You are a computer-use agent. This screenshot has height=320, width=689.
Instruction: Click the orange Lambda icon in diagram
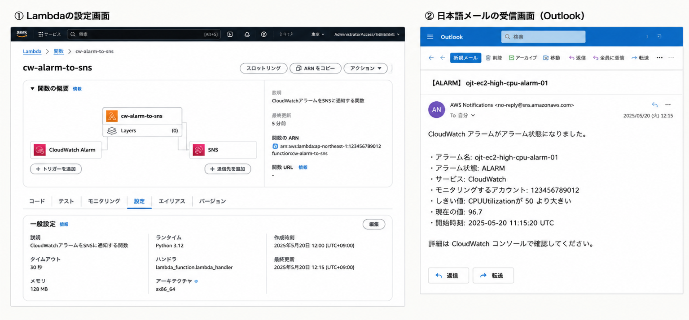(112, 116)
